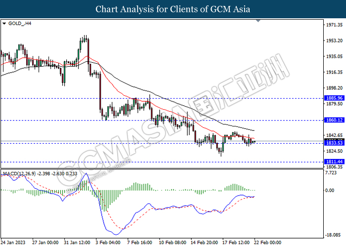346x247 pixels.
Task: Click the 0.00 MACD scale value
Action: pyautogui.click(x=330, y=190)
